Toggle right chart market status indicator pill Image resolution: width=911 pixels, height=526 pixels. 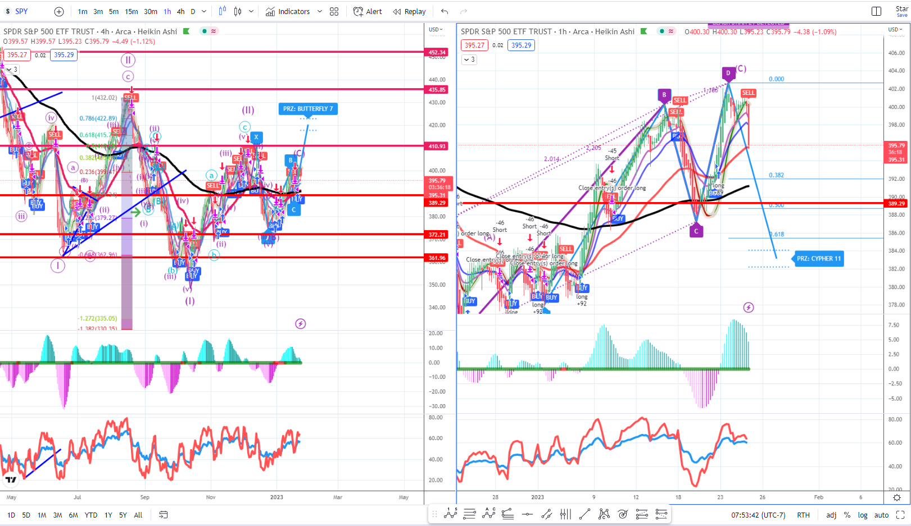pyautogui.click(x=667, y=31)
